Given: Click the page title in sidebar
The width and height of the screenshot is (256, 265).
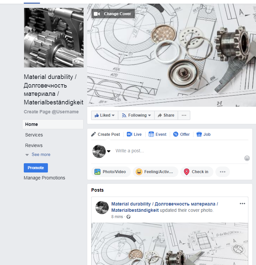Looking at the screenshot, I should tap(54, 90).
